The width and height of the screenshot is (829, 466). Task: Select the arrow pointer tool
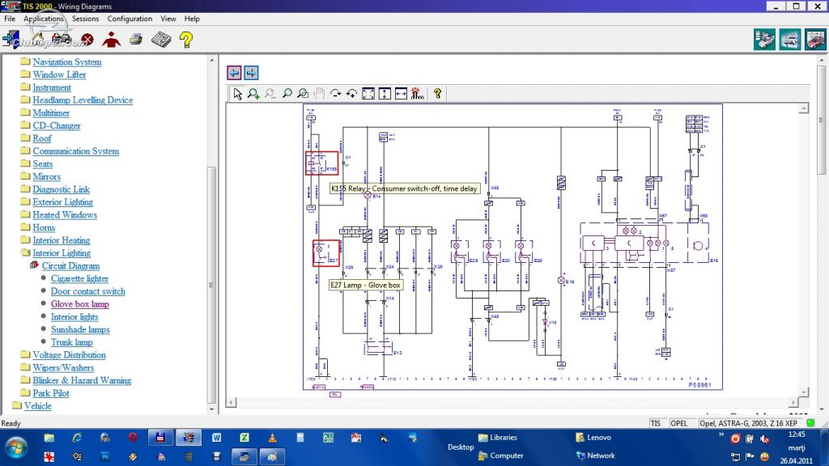pyautogui.click(x=237, y=94)
